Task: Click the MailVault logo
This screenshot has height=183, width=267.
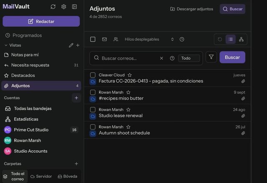Action: click(16, 7)
